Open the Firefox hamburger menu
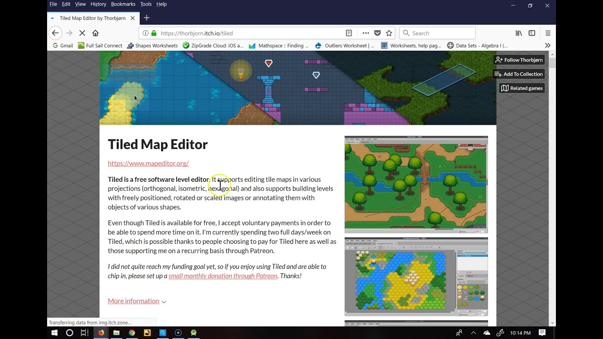The width and height of the screenshot is (603, 339). point(548,33)
